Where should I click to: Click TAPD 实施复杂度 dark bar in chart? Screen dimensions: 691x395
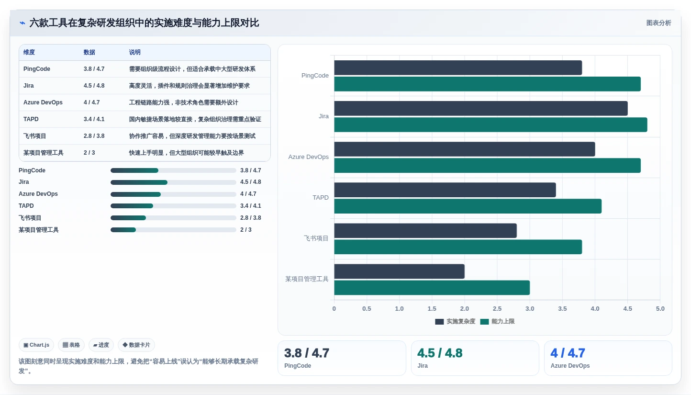pyautogui.click(x=445, y=190)
